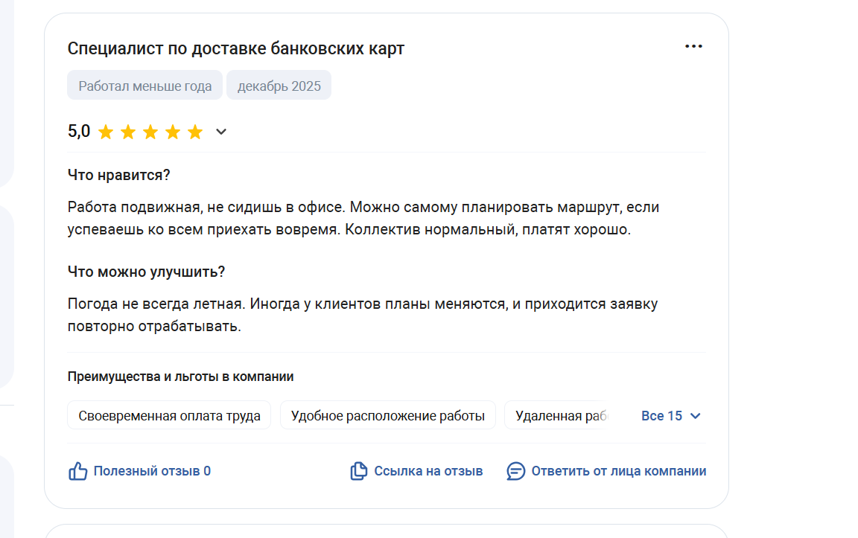Click the second rating star
Viewport: 858px width, 538px height.
128,132
